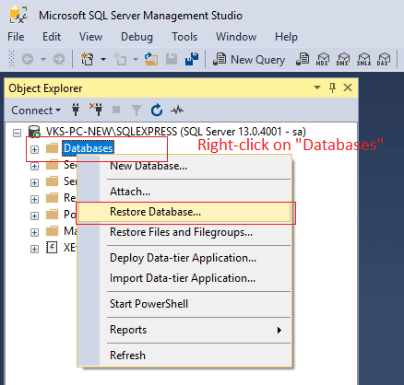The height and width of the screenshot is (385, 404).
Task: Open the File menu
Action: [x=16, y=37]
